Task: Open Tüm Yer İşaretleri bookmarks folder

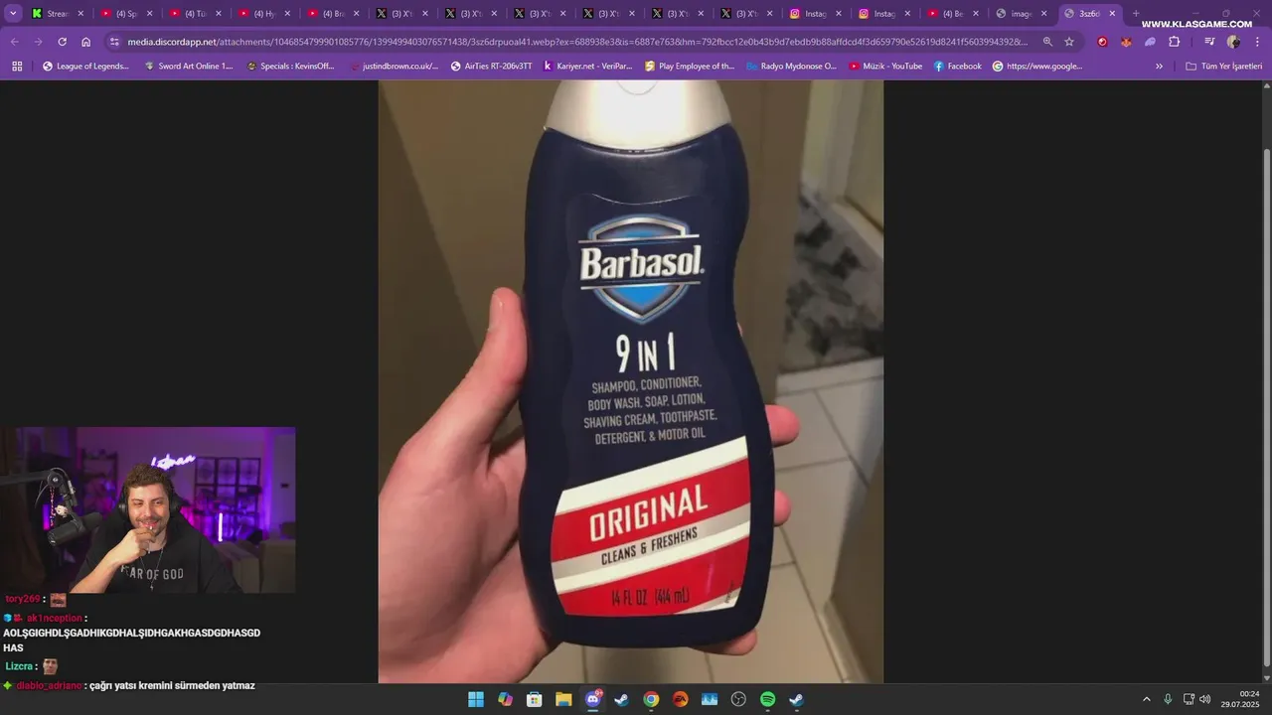Action: tap(1223, 67)
